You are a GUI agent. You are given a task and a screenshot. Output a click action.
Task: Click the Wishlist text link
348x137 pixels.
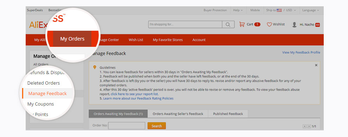coord(279,24)
